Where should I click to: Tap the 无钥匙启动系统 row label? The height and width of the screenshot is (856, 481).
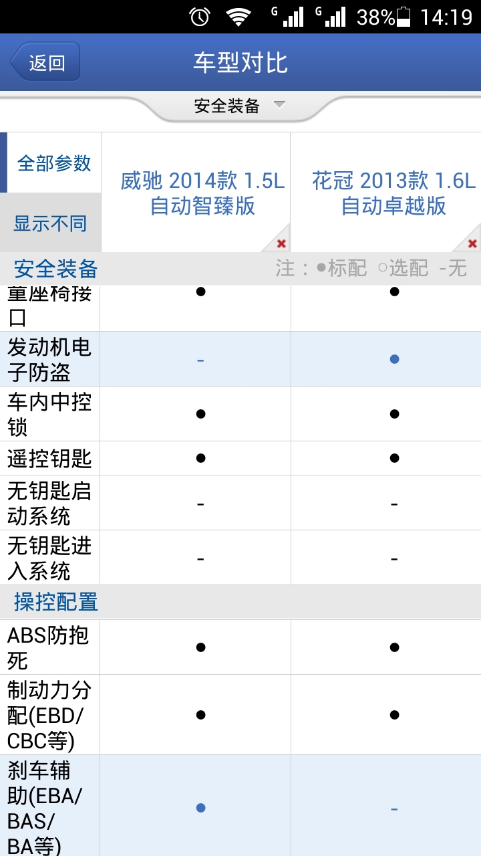pyautogui.click(x=49, y=503)
